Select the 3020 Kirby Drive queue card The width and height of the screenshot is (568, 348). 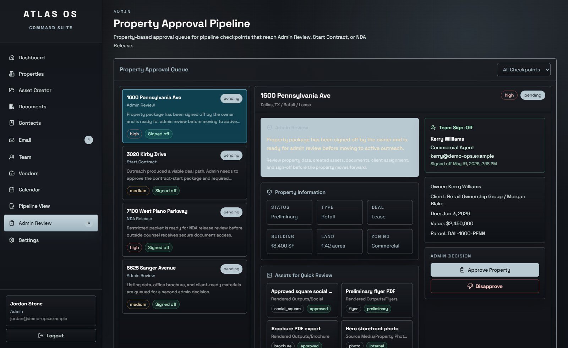[x=184, y=173]
